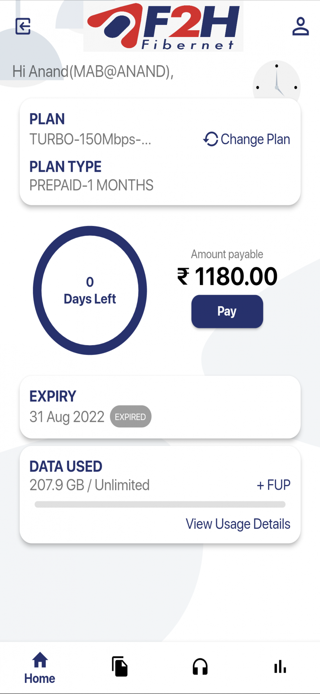The height and width of the screenshot is (694, 320).
Task: Tap the expiry date 31 Aug 2022
Action: tap(67, 416)
